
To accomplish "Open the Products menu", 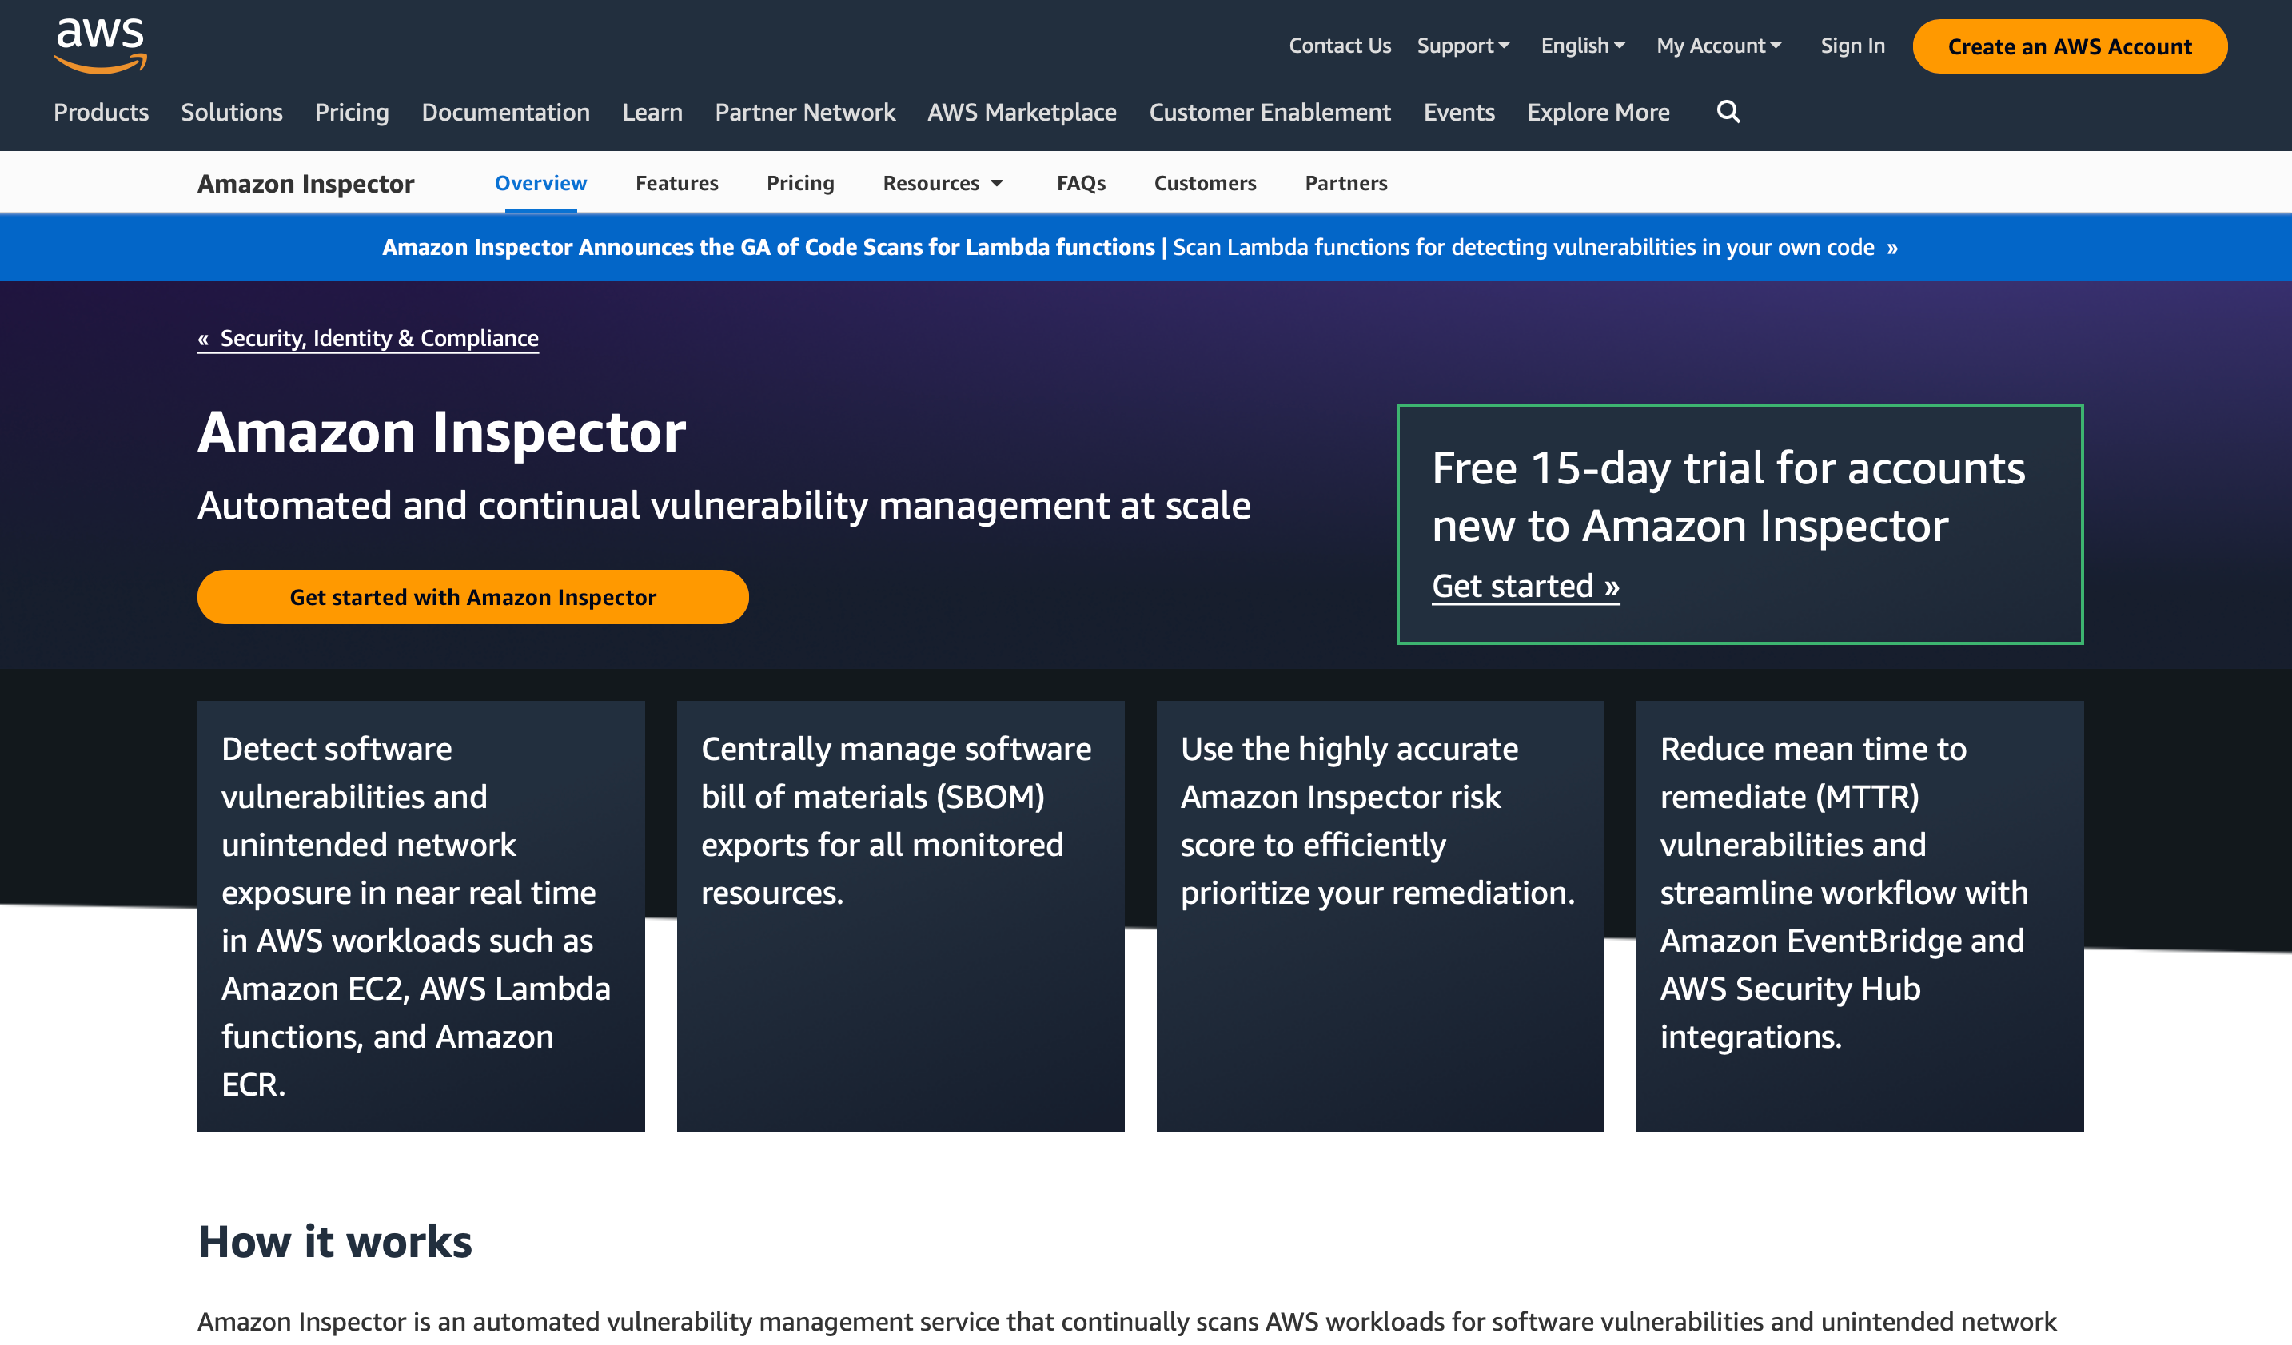I will coord(101,113).
